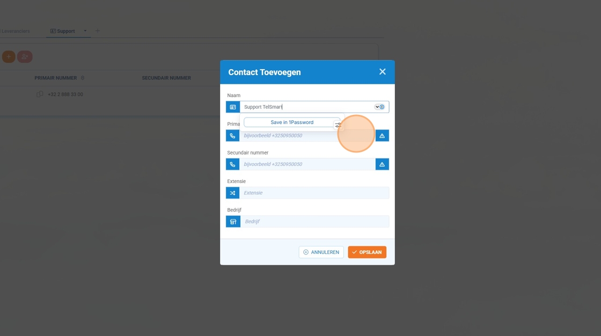Click into the Secundair nummer input

pos(307,164)
